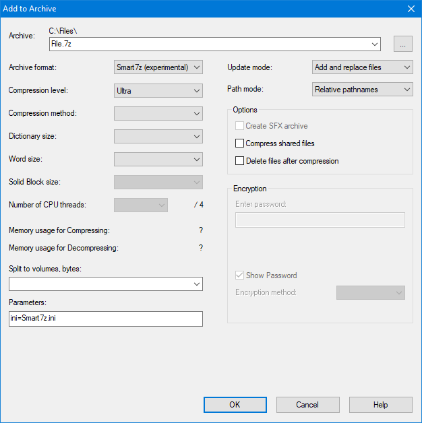This screenshot has height=423, width=422.
Task: Click the Enter password text field
Action: pyautogui.click(x=320, y=220)
